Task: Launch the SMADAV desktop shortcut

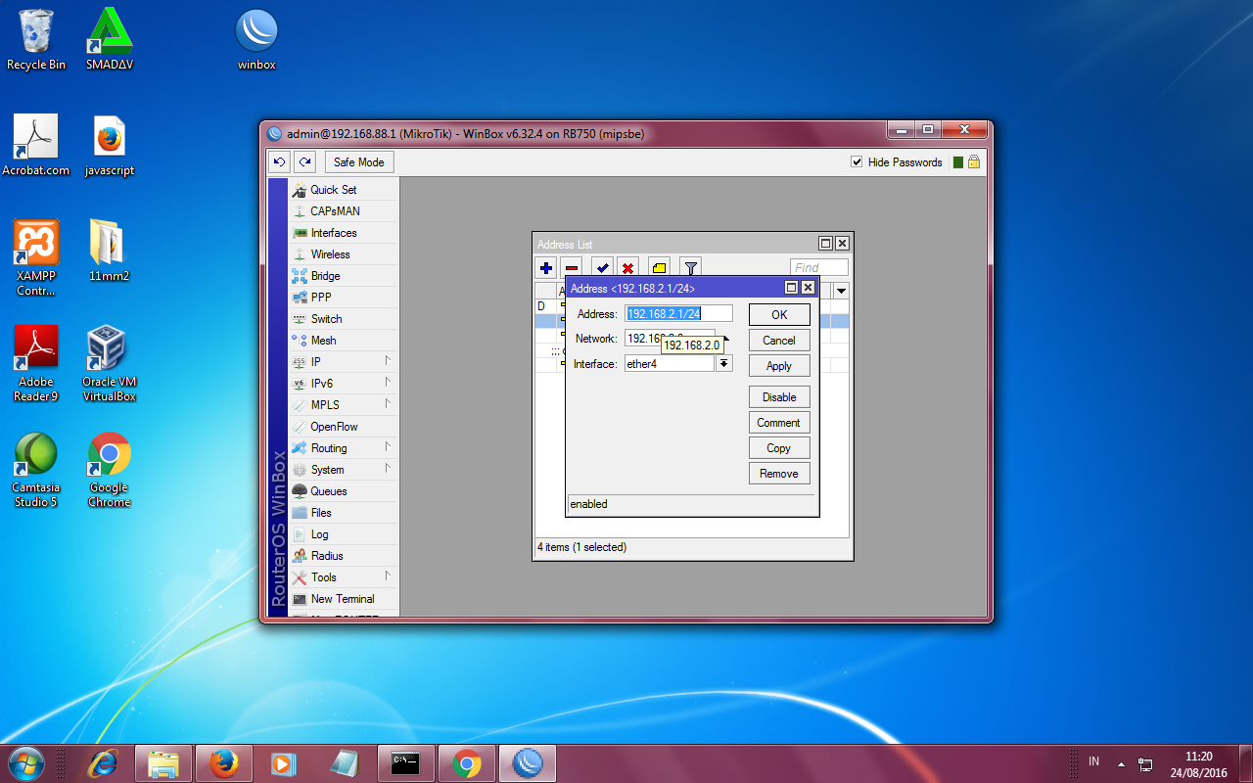Action: pos(110,40)
